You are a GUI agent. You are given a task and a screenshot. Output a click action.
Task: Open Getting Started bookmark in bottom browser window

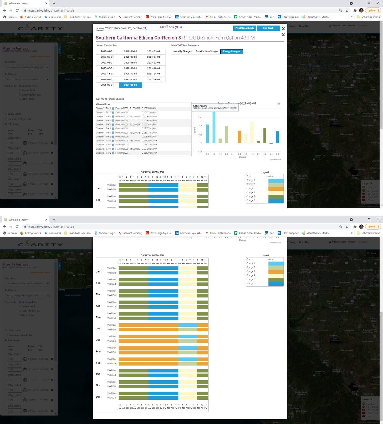point(31,233)
